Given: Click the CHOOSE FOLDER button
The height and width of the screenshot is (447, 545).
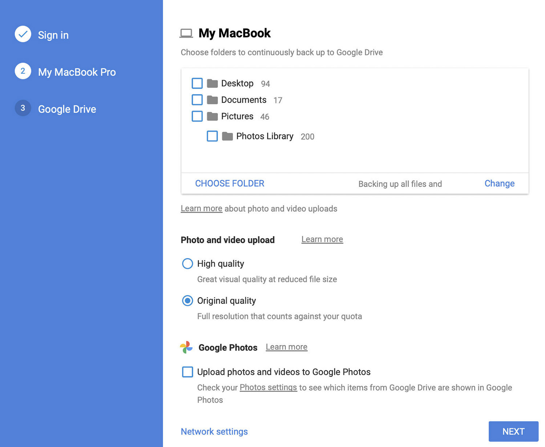Looking at the screenshot, I should point(230,183).
